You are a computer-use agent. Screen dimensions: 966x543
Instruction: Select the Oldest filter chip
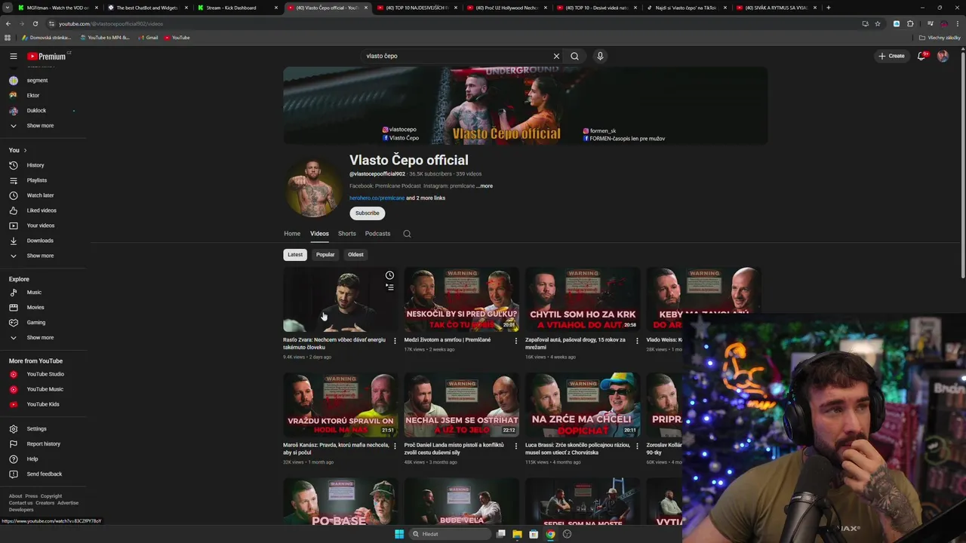[x=355, y=254]
